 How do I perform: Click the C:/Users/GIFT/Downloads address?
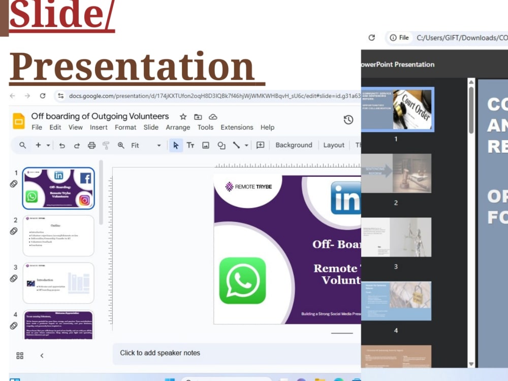[x=462, y=38]
